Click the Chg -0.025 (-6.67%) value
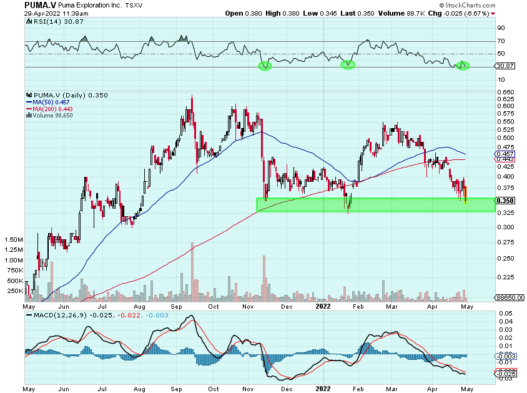Screen dimensions: 527x393 [x=459, y=14]
